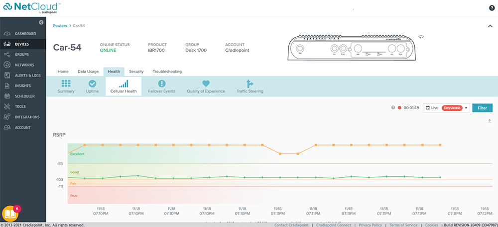Open the Summary health view

[x=66, y=86]
